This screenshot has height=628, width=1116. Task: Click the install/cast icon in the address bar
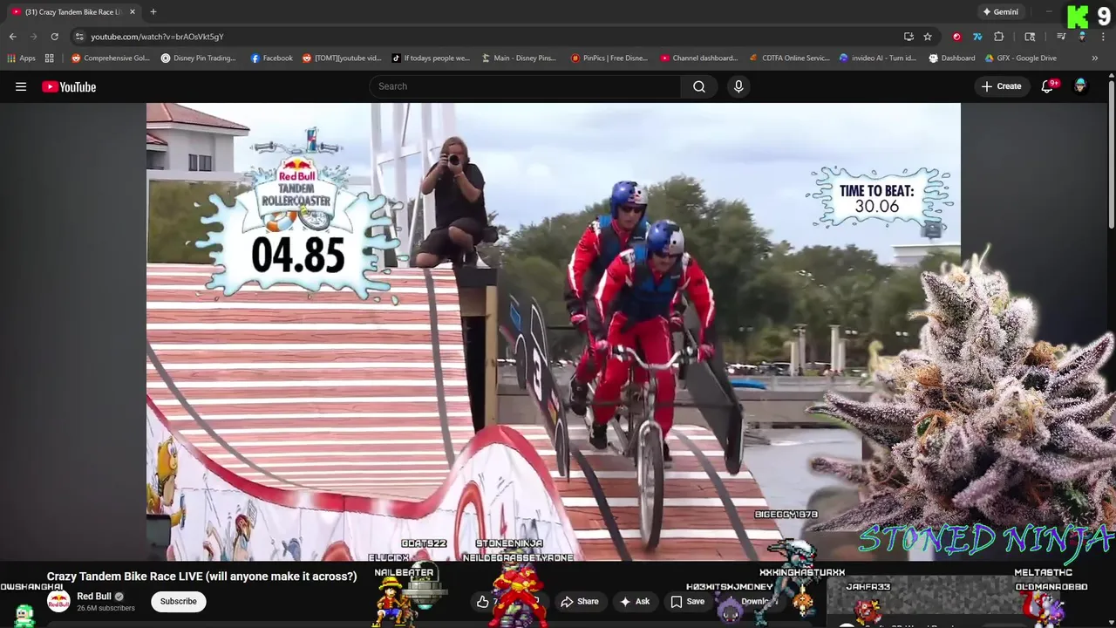pos(908,37)
